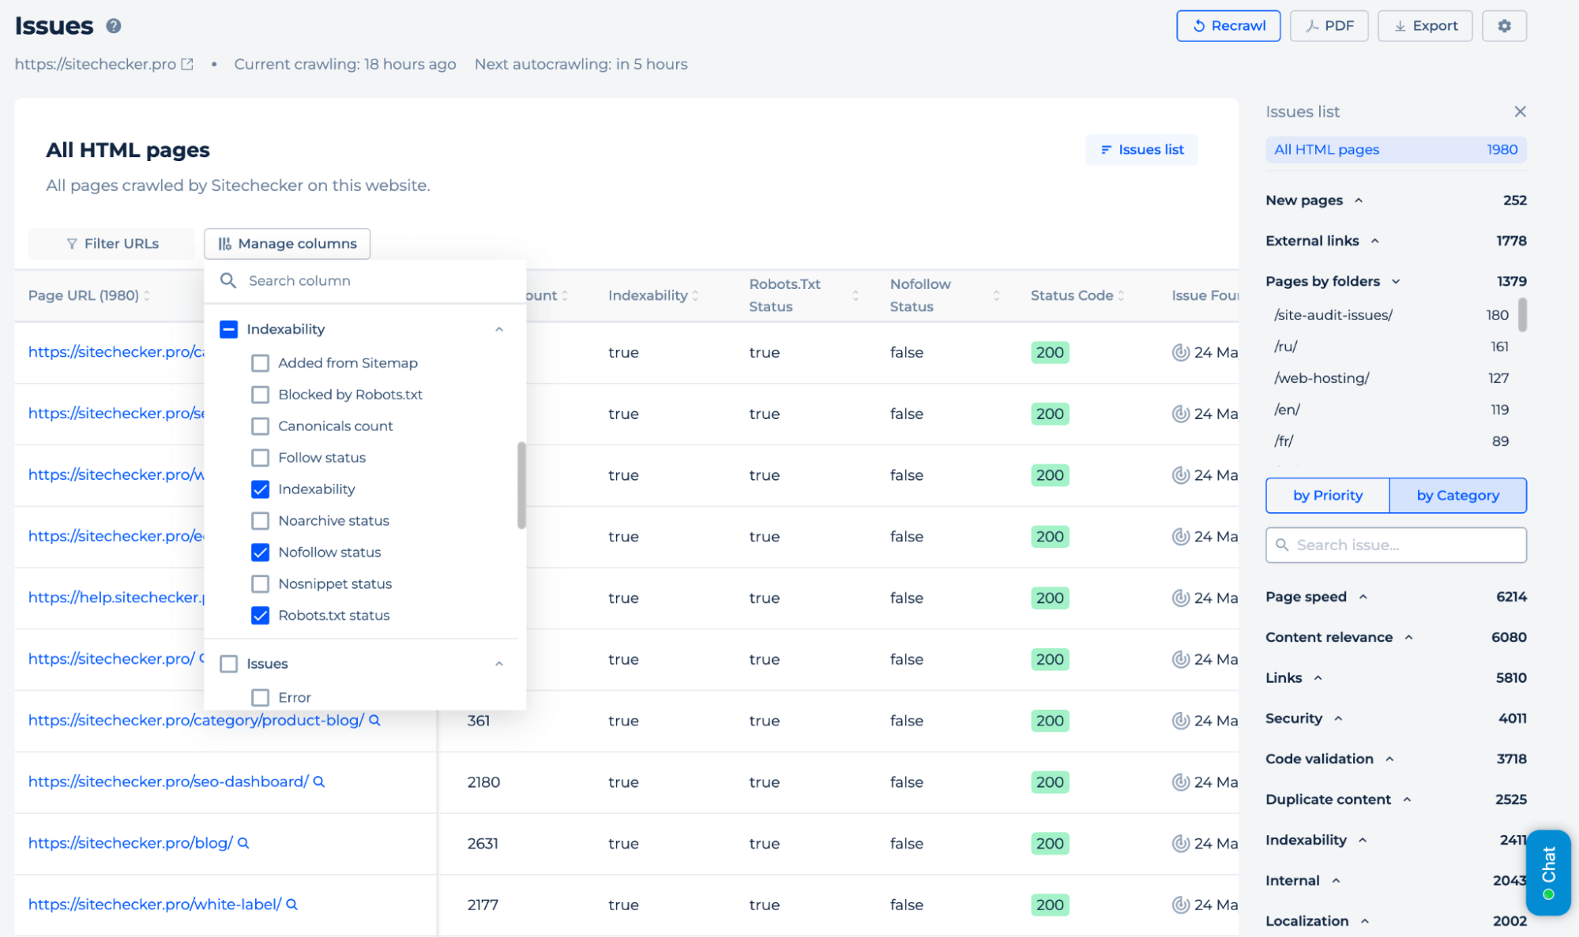Open the settings gear button
This screenshot has height=937, width=1579.
click(1504, 26)
